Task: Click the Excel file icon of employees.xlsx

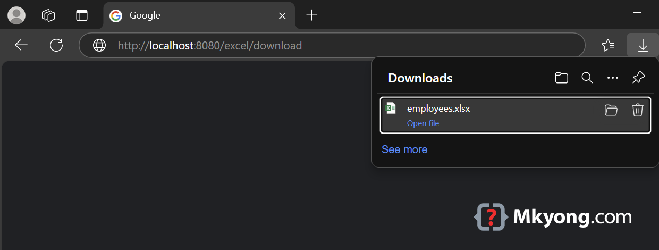Action: point(391,108)
